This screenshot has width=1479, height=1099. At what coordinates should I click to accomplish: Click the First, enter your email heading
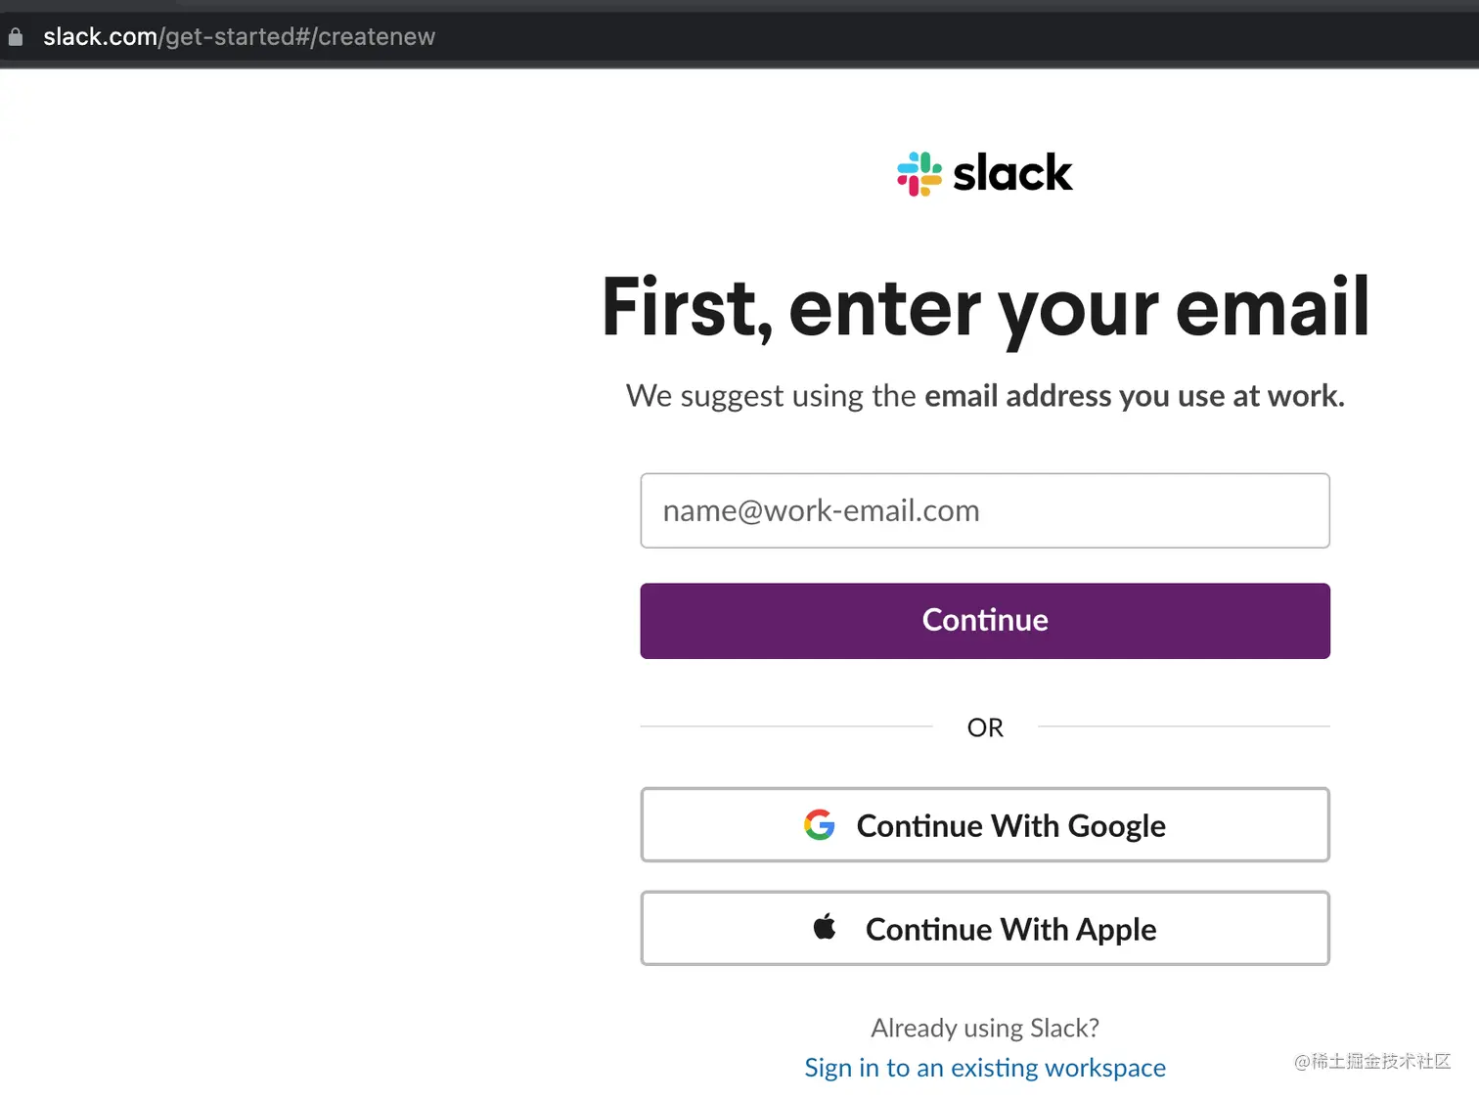pyautogui.click(x=985, y=308)
